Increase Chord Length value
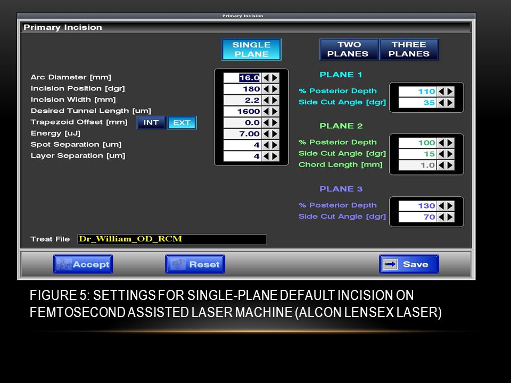 (x=450, y=165)
